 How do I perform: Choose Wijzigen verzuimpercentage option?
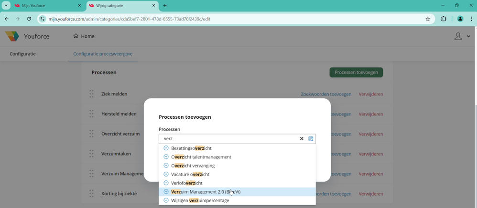tap(200, 200)
